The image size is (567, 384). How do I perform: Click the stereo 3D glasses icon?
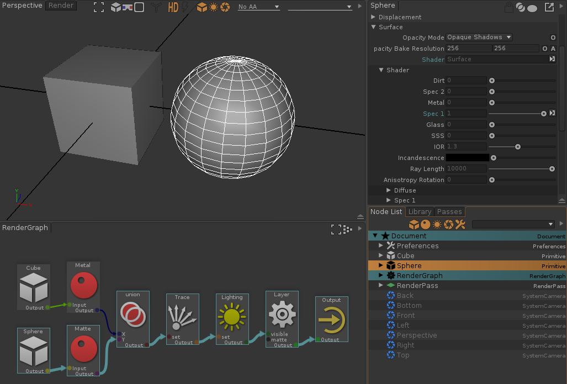[x=127, y=7]
